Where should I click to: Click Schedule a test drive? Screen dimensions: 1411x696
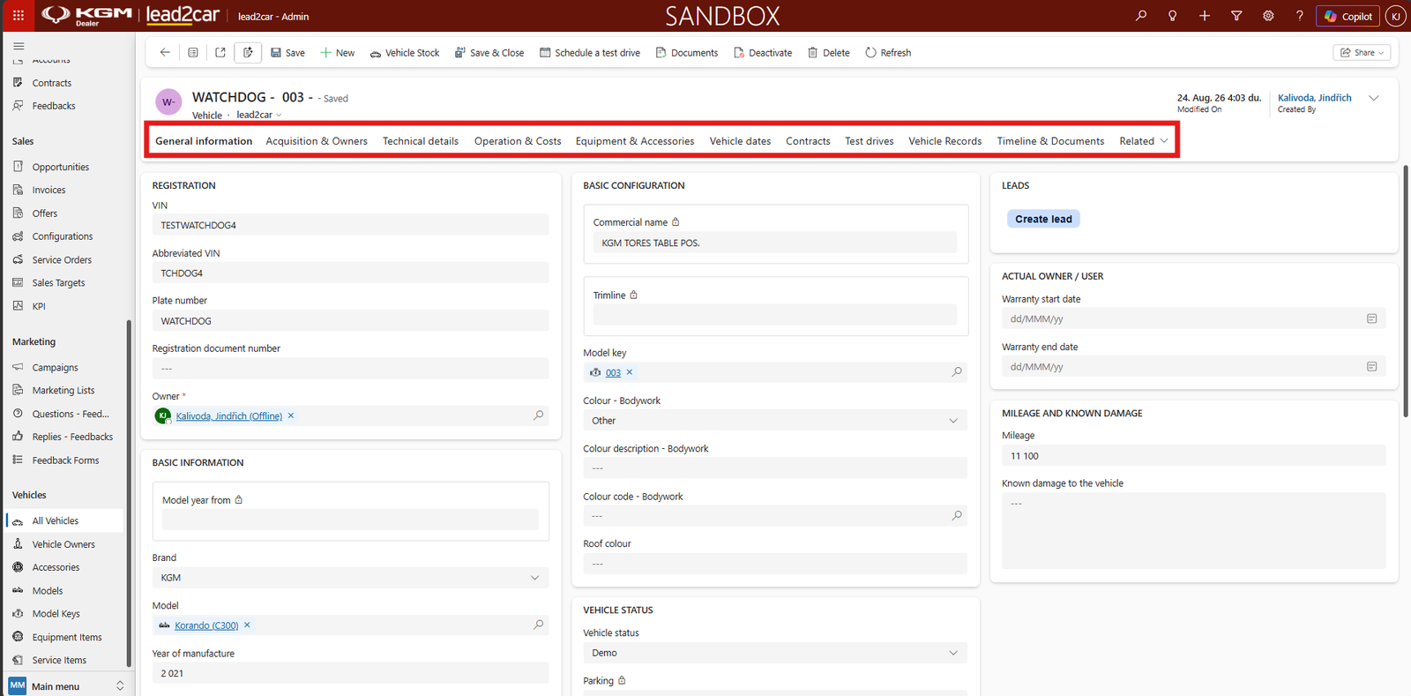tap(590, 53)
